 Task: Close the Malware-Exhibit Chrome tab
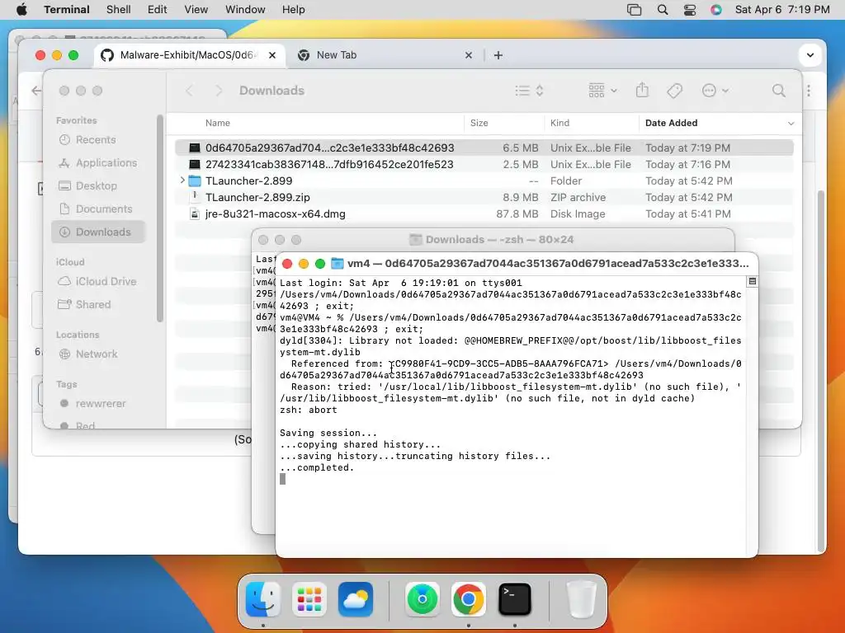coord(272,55)
